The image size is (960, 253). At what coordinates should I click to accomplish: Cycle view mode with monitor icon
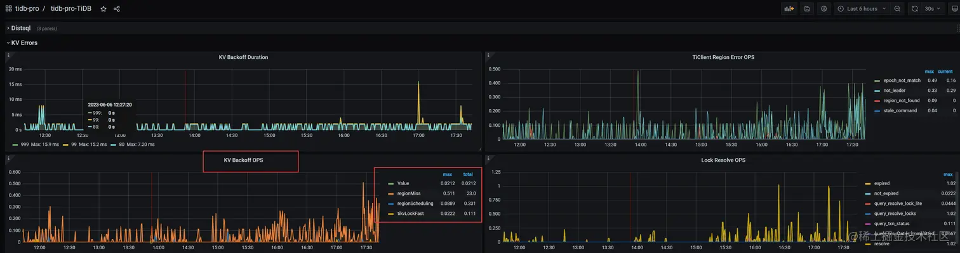[955, 9]
